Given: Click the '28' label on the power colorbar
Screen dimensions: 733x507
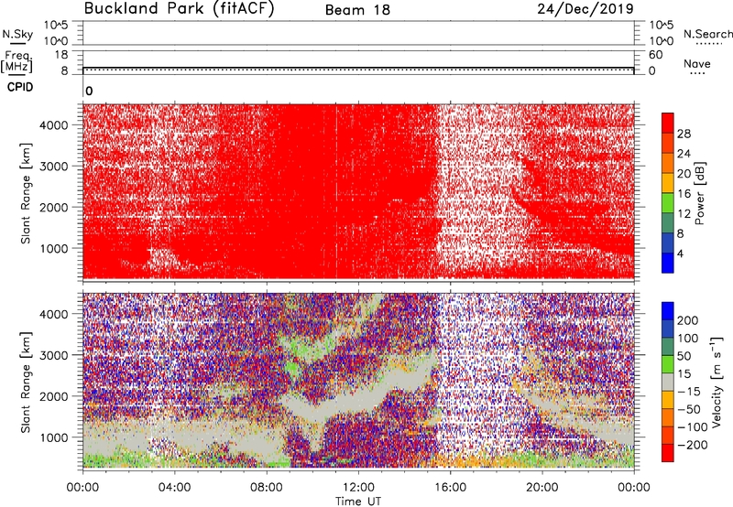Looking at the screenshot, I should click(x=684, y=134).
